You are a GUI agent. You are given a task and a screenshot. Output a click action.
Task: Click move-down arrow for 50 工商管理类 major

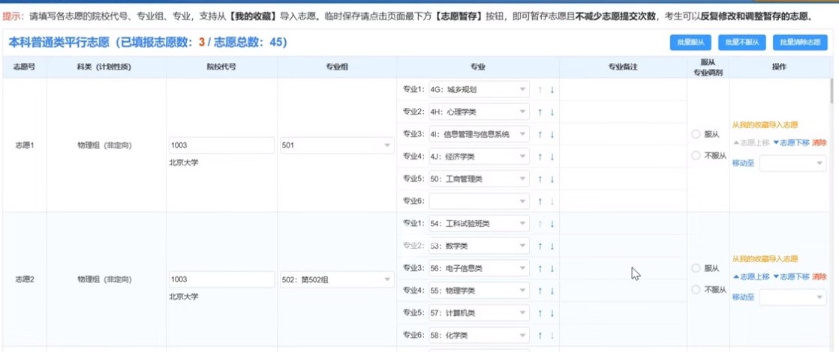552,180
